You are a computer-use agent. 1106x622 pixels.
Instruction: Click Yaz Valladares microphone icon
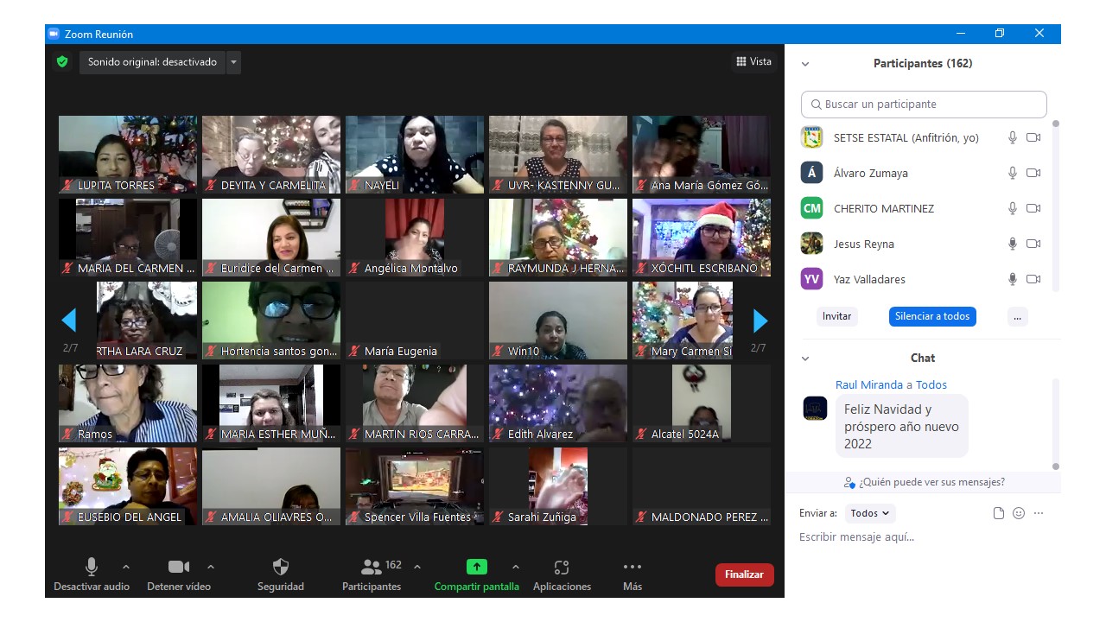tap(1013, 279)
